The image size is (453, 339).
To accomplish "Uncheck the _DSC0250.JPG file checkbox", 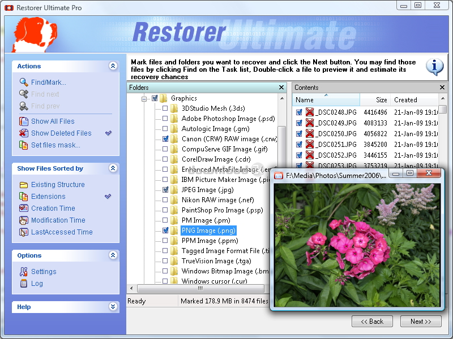I will (299, 134).
